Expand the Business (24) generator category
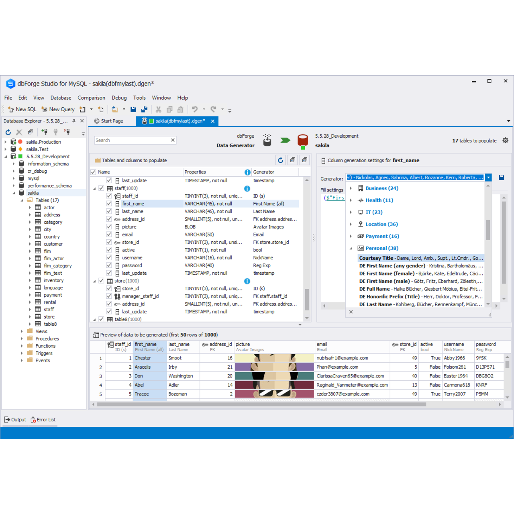 (351, 188)
